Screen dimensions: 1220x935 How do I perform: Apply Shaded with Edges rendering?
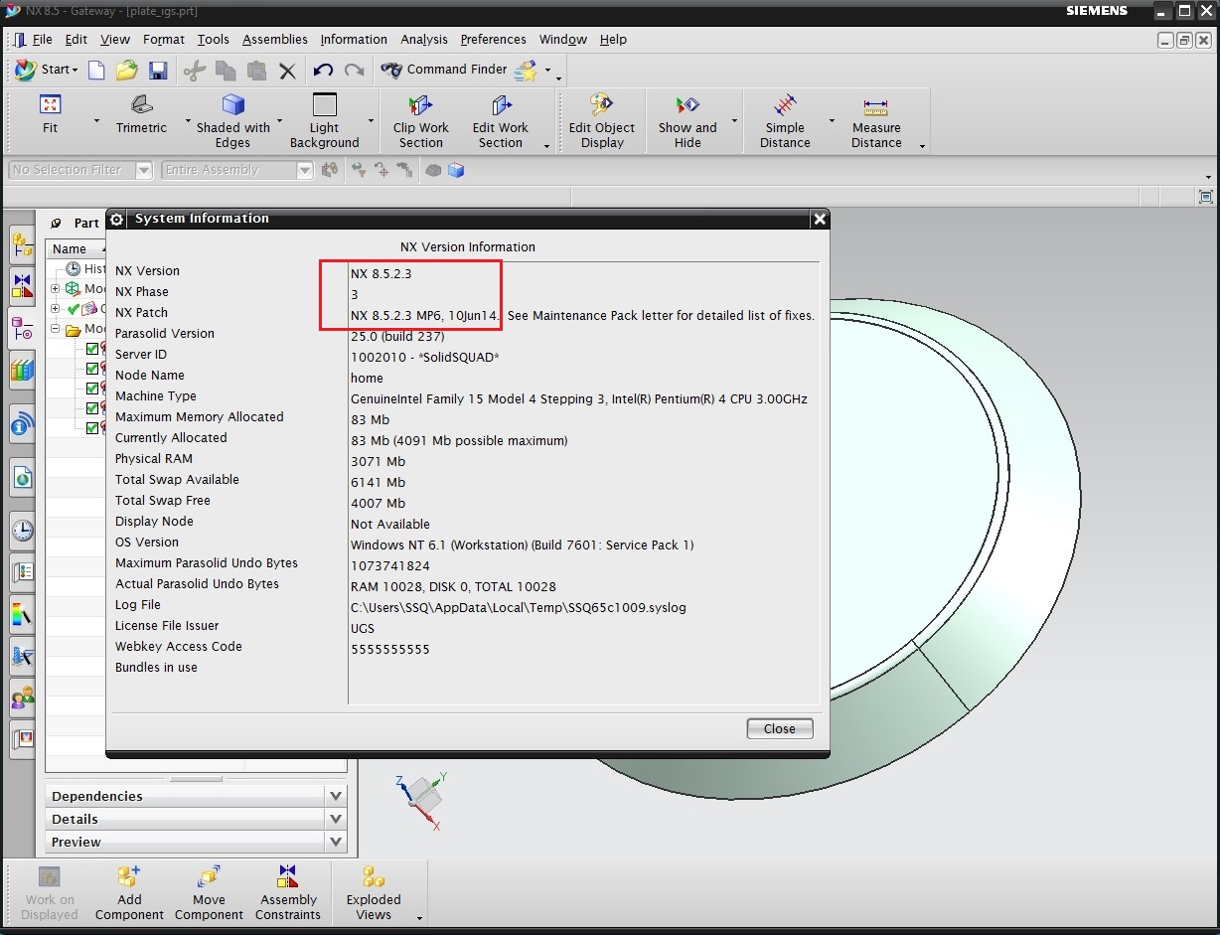(233, 121)
